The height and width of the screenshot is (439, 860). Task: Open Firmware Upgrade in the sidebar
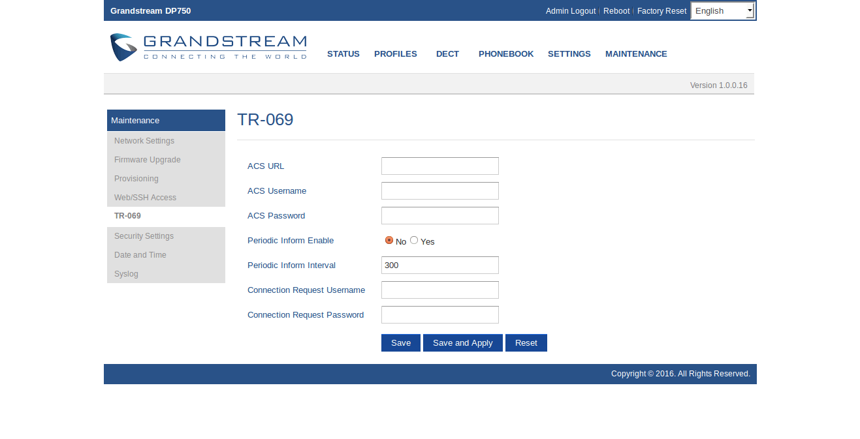click(148, 160)
